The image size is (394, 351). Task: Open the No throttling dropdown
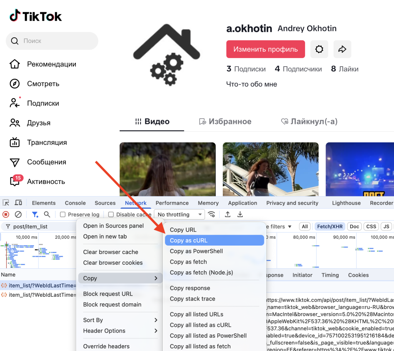[x=179, y=215]
